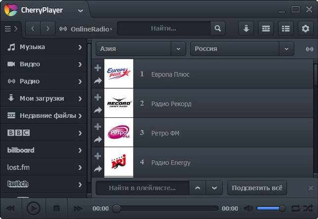
Task: Open the billboard sidebar entry
Action: [43, 150]
